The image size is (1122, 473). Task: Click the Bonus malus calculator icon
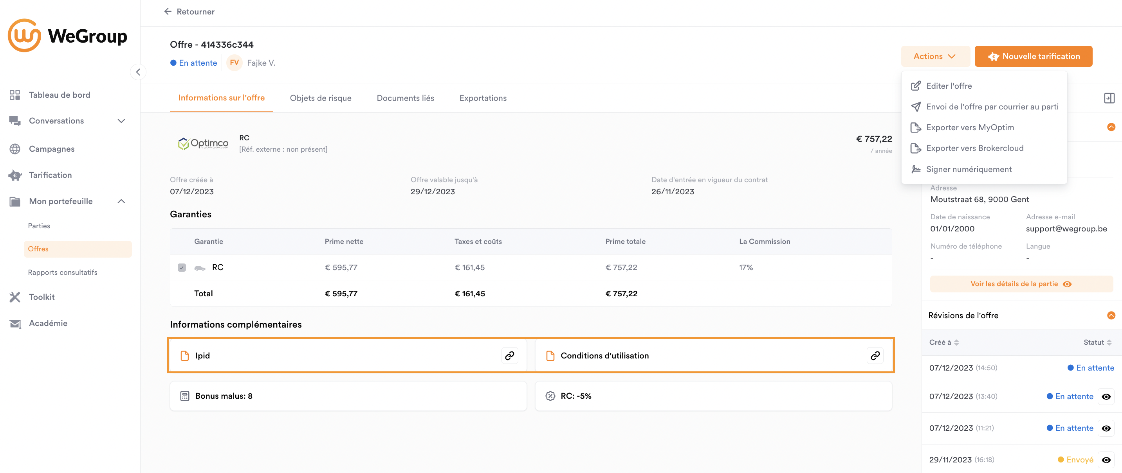(185, 396)
